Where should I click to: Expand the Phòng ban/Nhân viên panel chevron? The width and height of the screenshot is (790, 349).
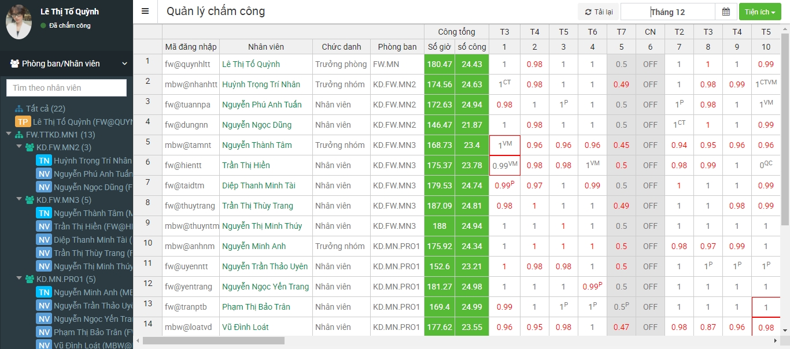coord(124,64)
